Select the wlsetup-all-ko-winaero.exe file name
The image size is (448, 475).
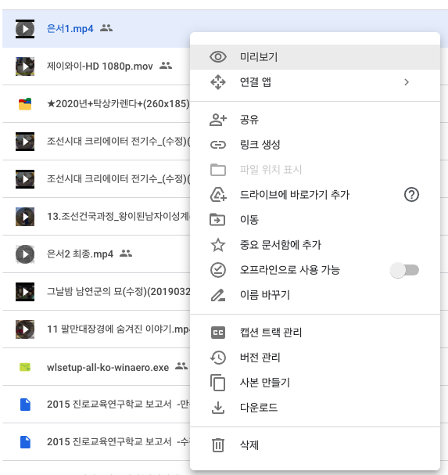click(x=108, y=368)
